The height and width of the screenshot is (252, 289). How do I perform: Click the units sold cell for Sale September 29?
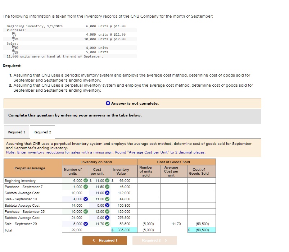tap(149, 224)
